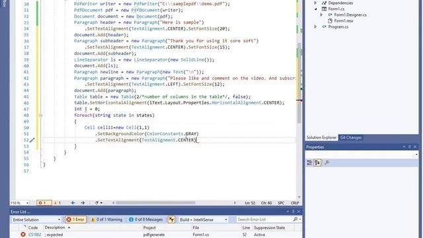This screenshot has width=423, height=238.
Task: Click the red error icon of CS1002 row
Action: click(x=23, y=235)
